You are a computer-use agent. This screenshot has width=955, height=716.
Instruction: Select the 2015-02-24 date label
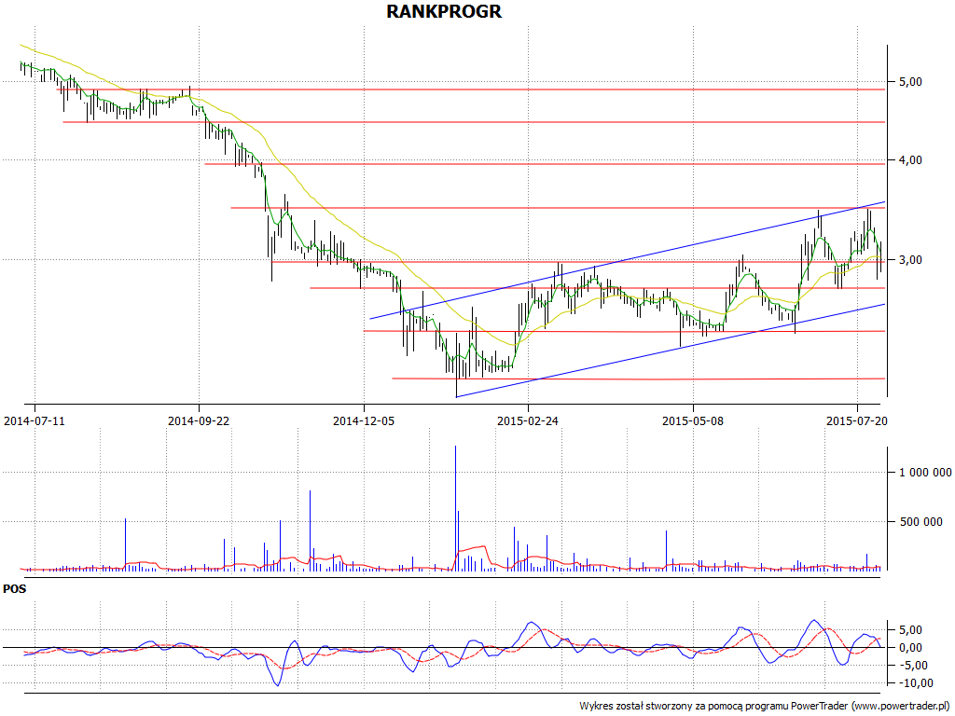[x=528, y=420]
